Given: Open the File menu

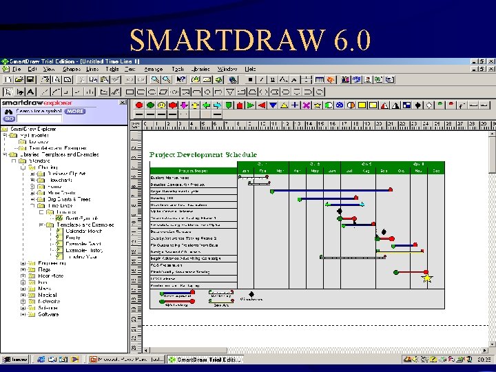Looking at the screenshot, I should (x=16, y=69).
